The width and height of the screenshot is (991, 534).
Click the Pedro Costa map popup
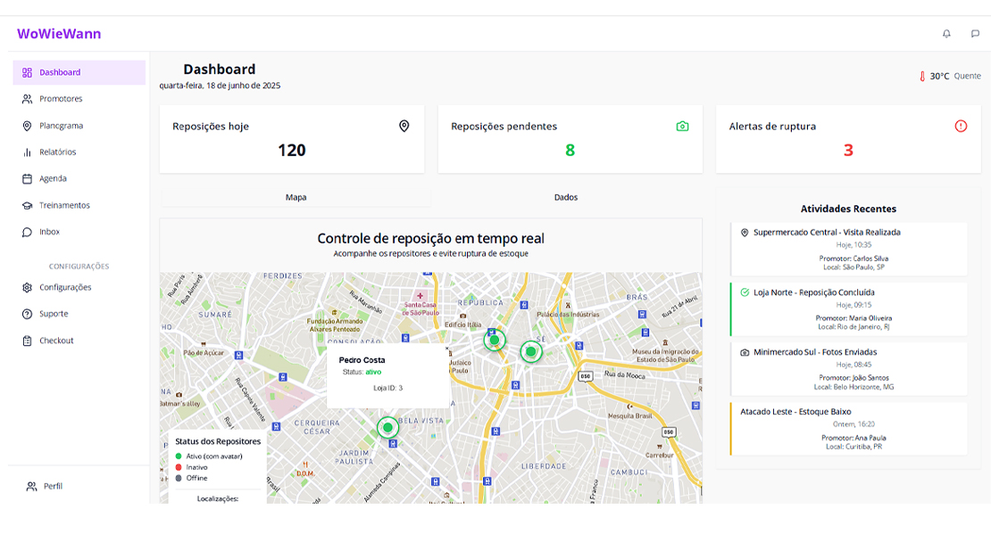387,374
